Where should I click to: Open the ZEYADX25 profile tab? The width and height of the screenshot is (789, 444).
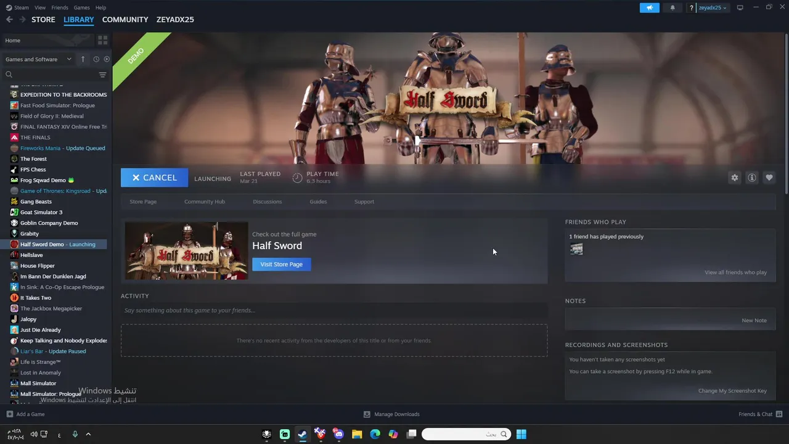coord(175,20)
